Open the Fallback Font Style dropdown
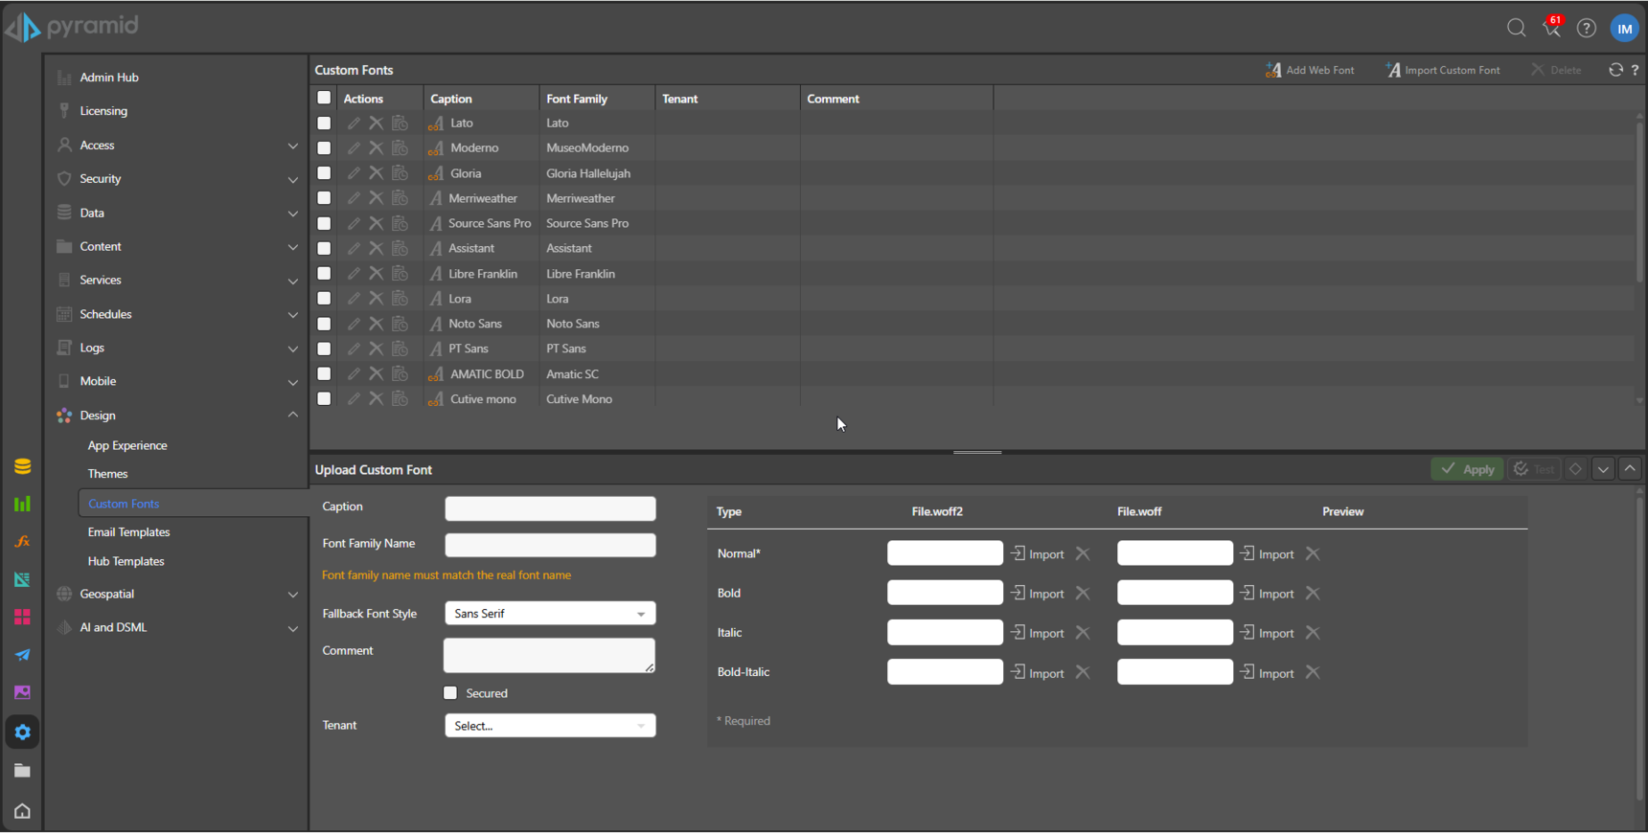1648x833 pixels. click(x=550, y=614)
